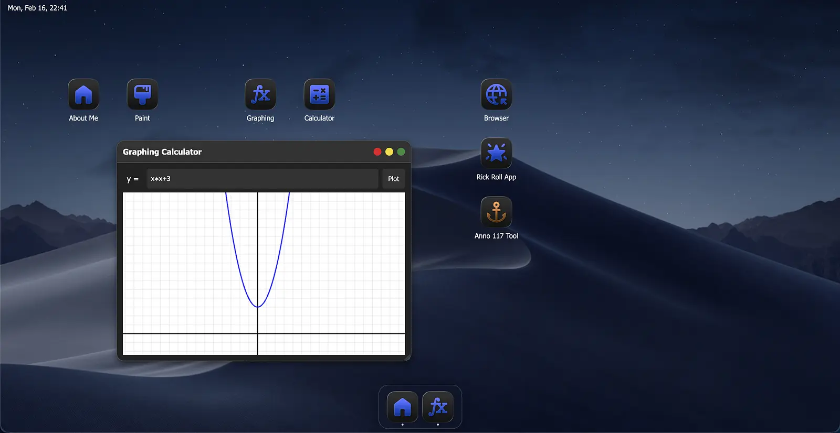Screen dimensions: 840x433
Task: Open the Rick Roll App icon
Action: pyautogui.click(x=496, y=154)
